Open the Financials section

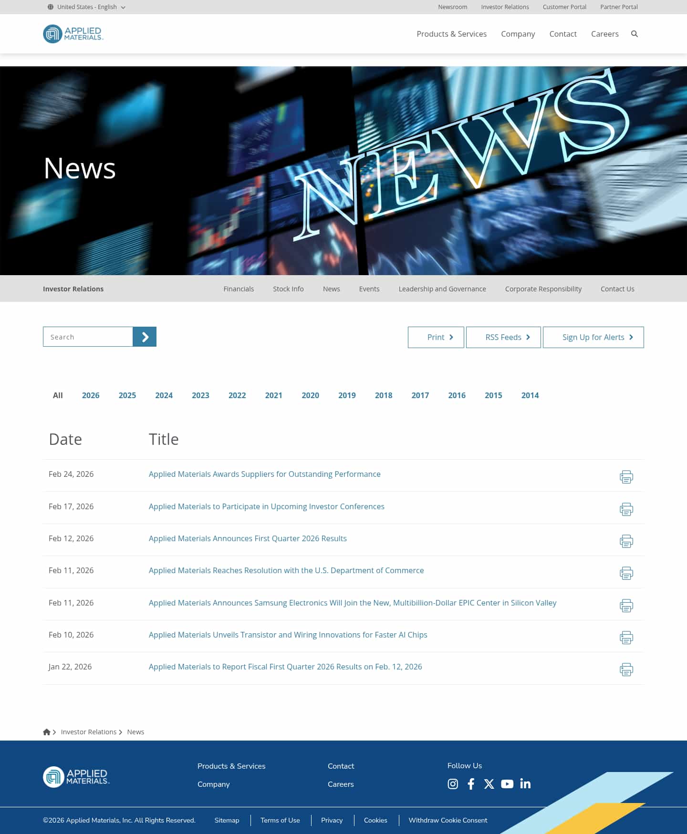[x=239, y=289]
